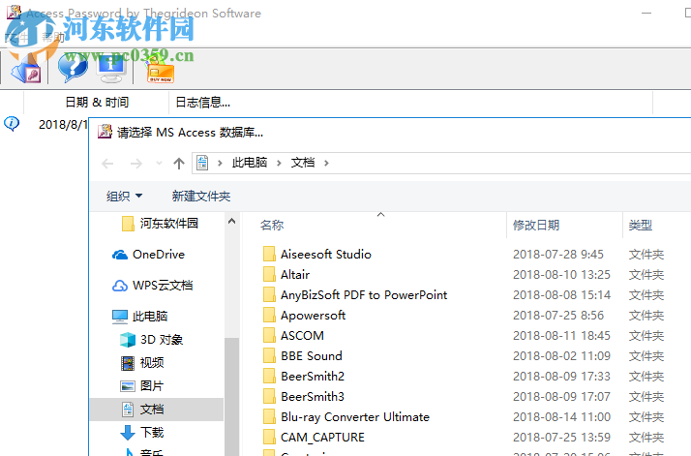Select 河东软件园 folder in the navigation pane
Viewport: 691px width, 456px height.
[160, 223]
